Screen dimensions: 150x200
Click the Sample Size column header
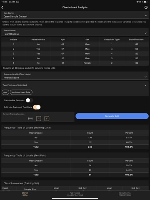coord(30,189)
